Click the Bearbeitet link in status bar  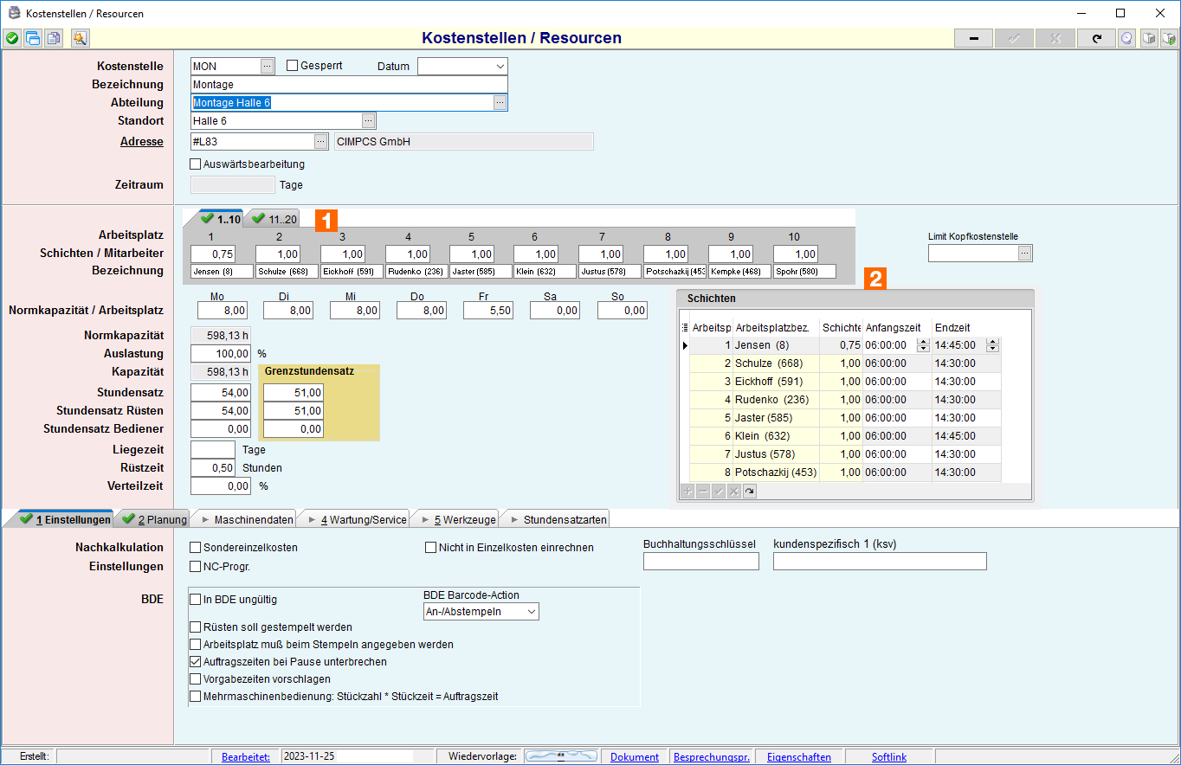[246, 756]
